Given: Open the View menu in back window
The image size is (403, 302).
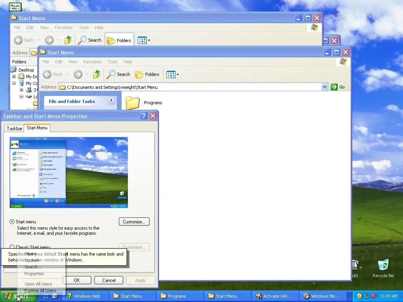Looking at the screenshot, I should 44,28.
